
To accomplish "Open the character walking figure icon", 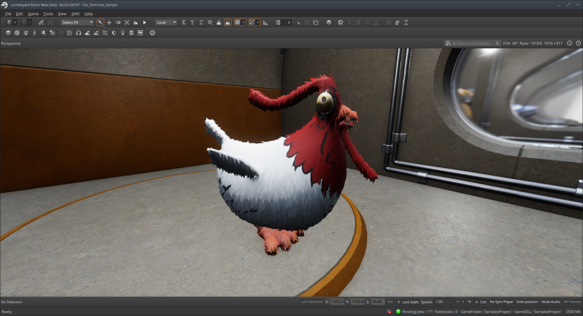I will pyautogui.click(x=35, y=32).
